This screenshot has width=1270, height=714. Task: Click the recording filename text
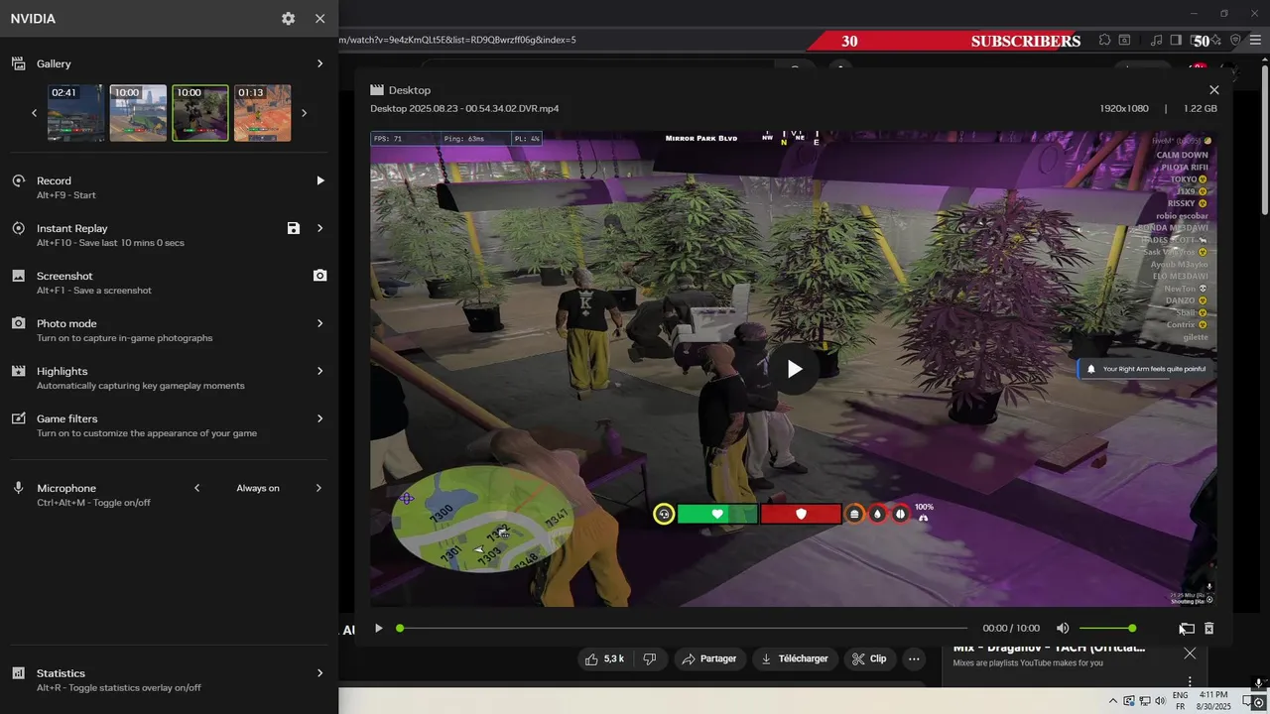click(464, 108)
